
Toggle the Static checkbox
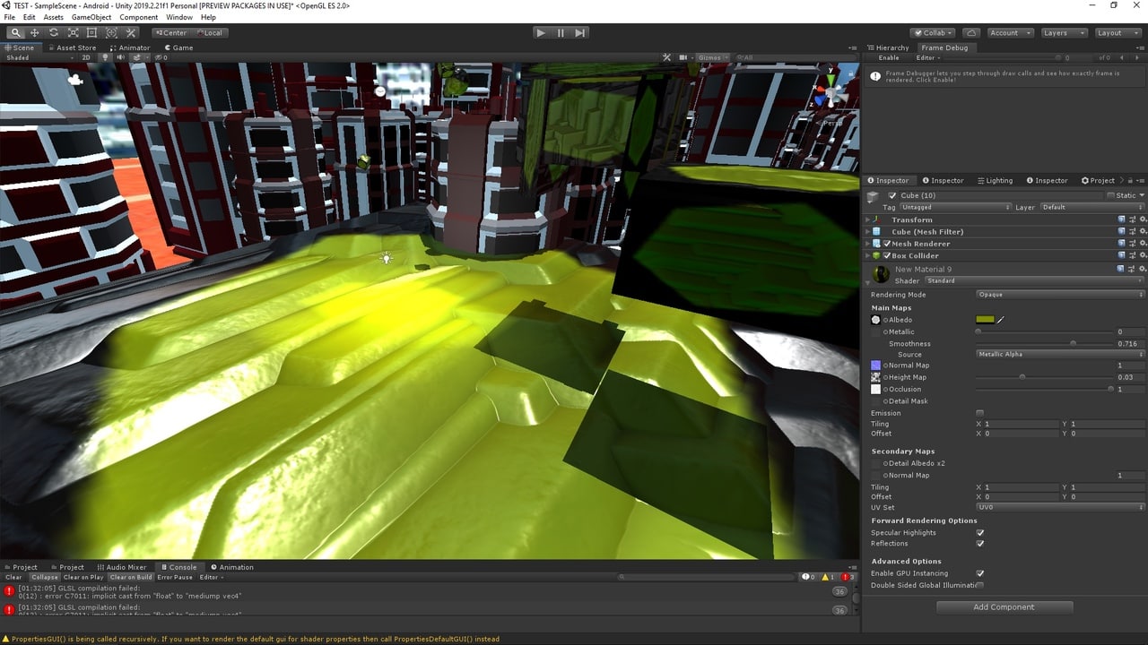pyautogui.click(x=1111, y=195)
